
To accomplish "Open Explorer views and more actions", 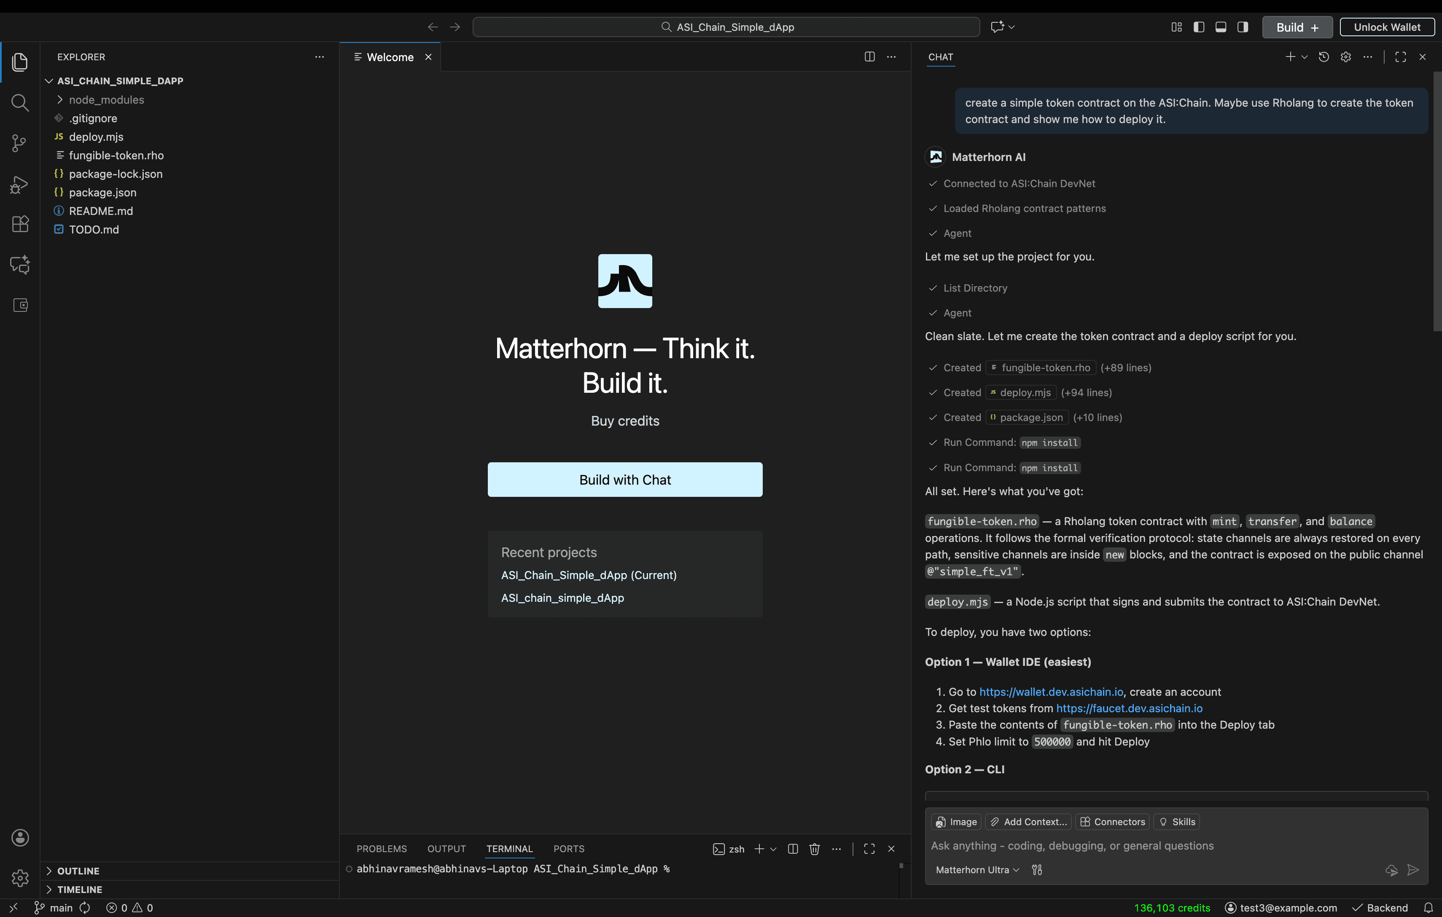I will pos(320,57).
